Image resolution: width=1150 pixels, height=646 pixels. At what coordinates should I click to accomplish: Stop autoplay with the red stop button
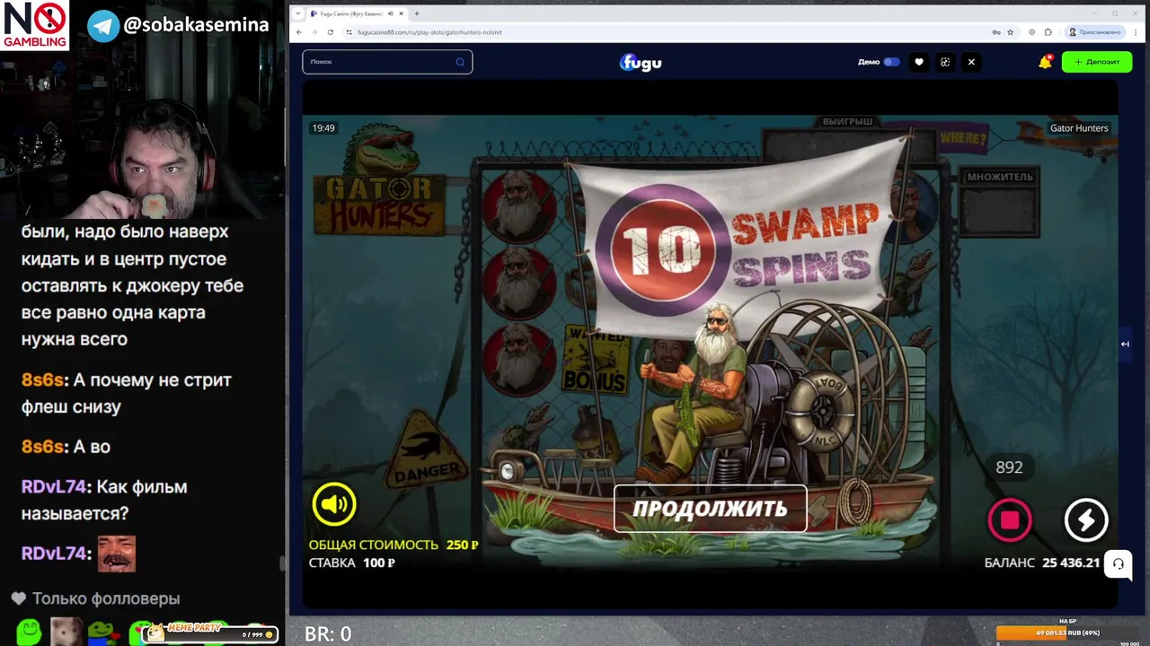(x=1010, y=519)
